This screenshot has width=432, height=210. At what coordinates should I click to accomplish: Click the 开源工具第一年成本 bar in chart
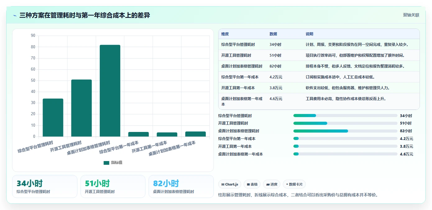[167, 135]
